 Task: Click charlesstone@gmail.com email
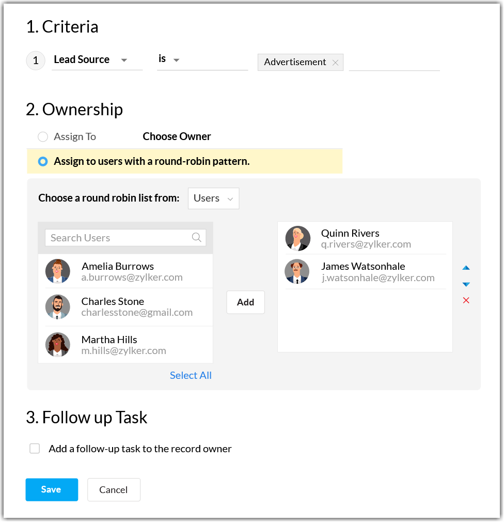[x=137, y=313]
